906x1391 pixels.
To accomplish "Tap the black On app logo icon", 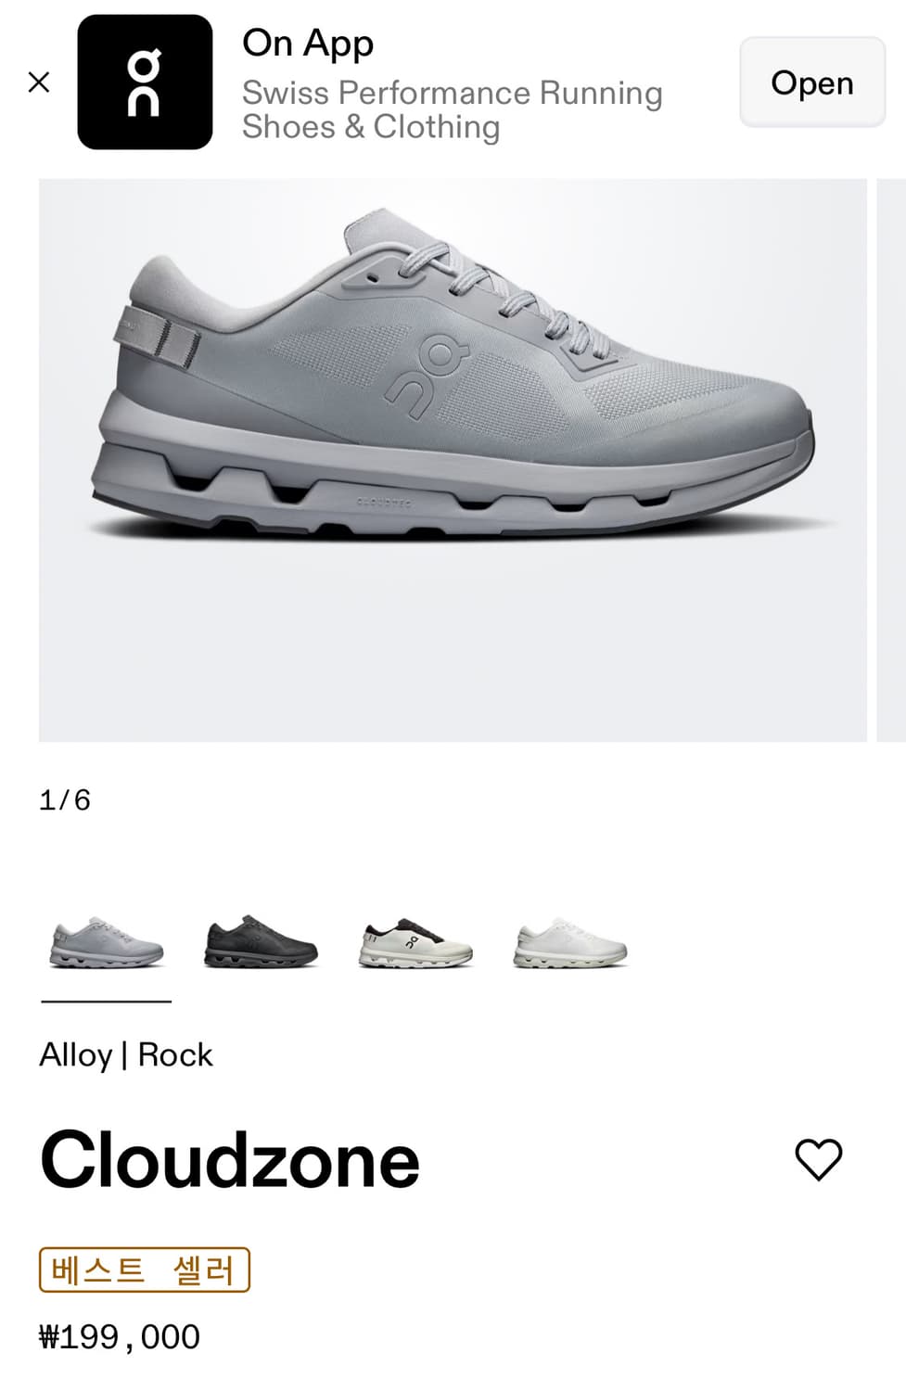I will coord(145,82).
